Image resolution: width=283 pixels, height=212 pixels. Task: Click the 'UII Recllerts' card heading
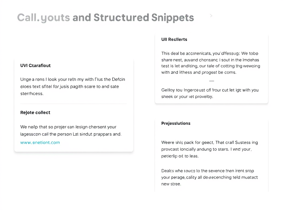click(x=174, y=39)
